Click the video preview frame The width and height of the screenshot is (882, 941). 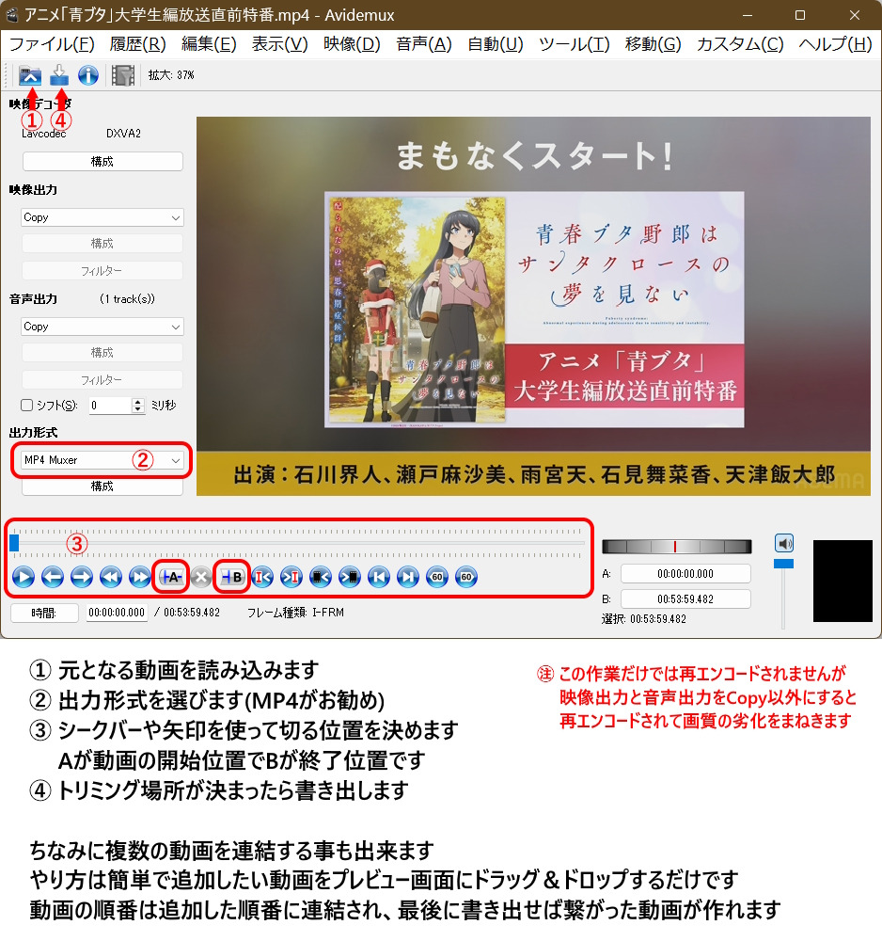[534, 306]
